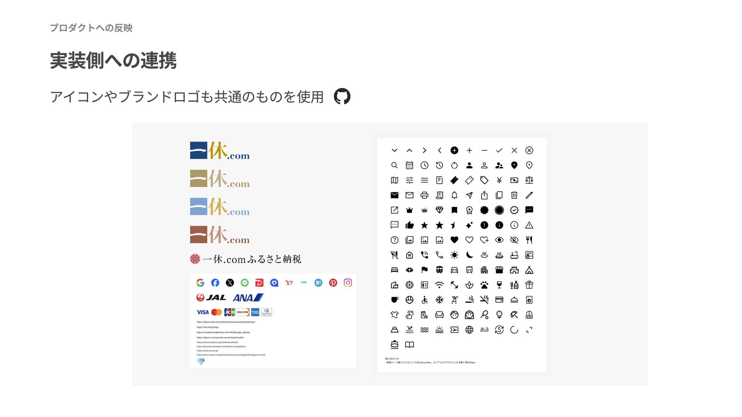Click the filled circle plus icon

[x=454, y=151]
